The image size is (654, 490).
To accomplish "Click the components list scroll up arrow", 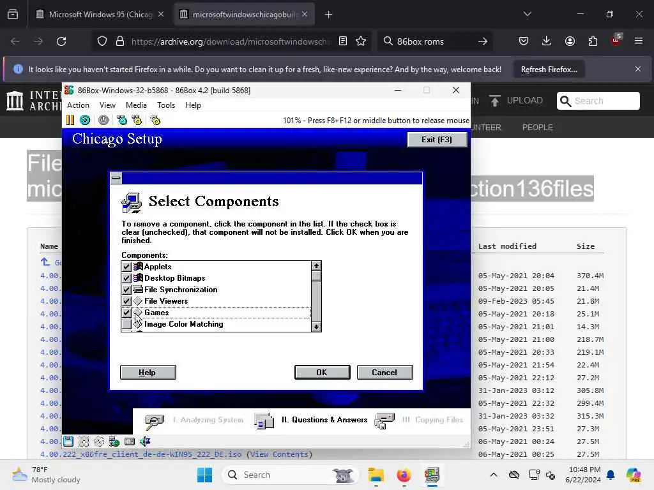I will pos(316,266).
